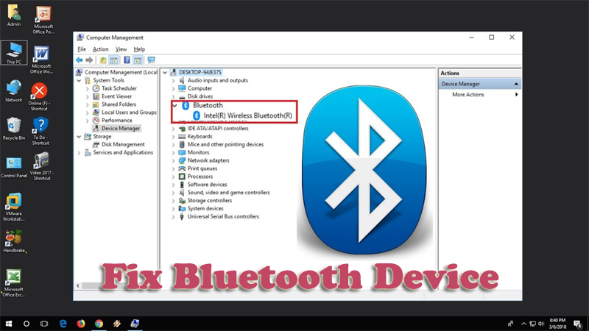
Task: Open Admin desktop folder icon
Action: pyautogui.click(x=14, y=15)
